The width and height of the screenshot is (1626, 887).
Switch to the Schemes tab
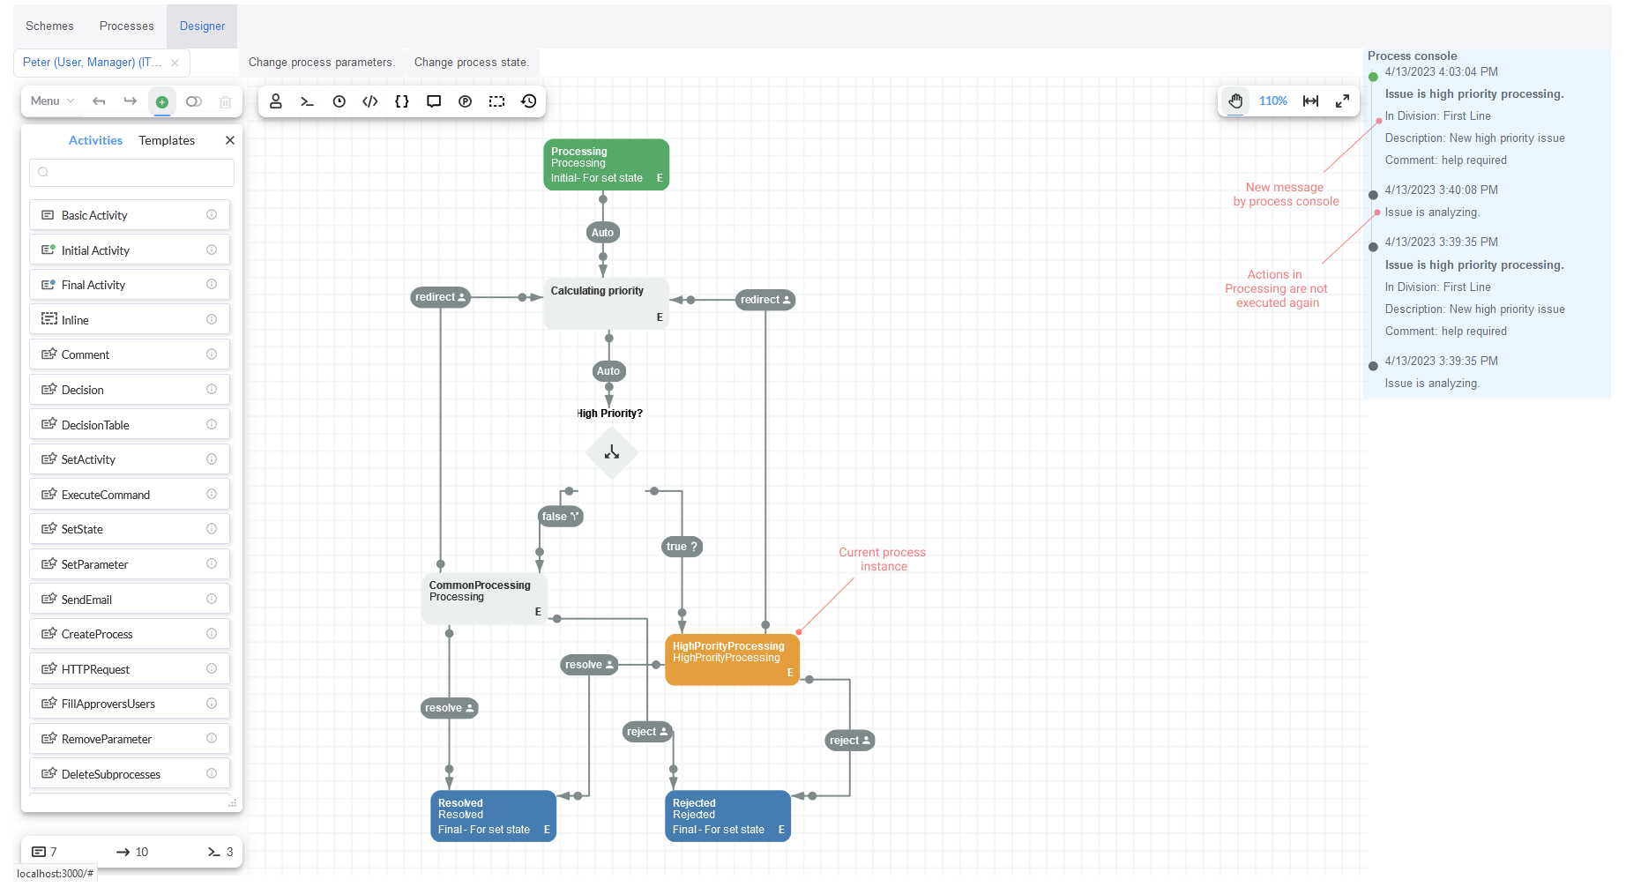pos(49,26)
